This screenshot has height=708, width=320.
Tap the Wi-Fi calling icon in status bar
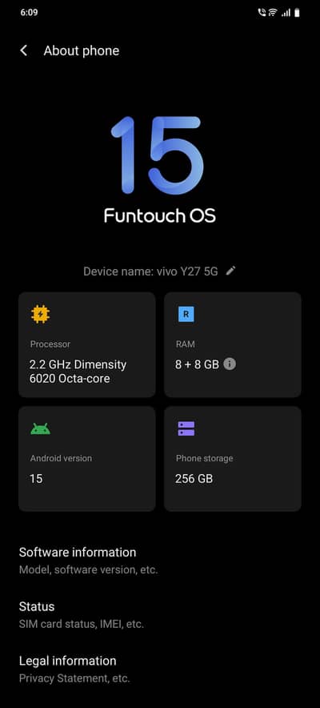pyautogui.click(x=262, y=13)
